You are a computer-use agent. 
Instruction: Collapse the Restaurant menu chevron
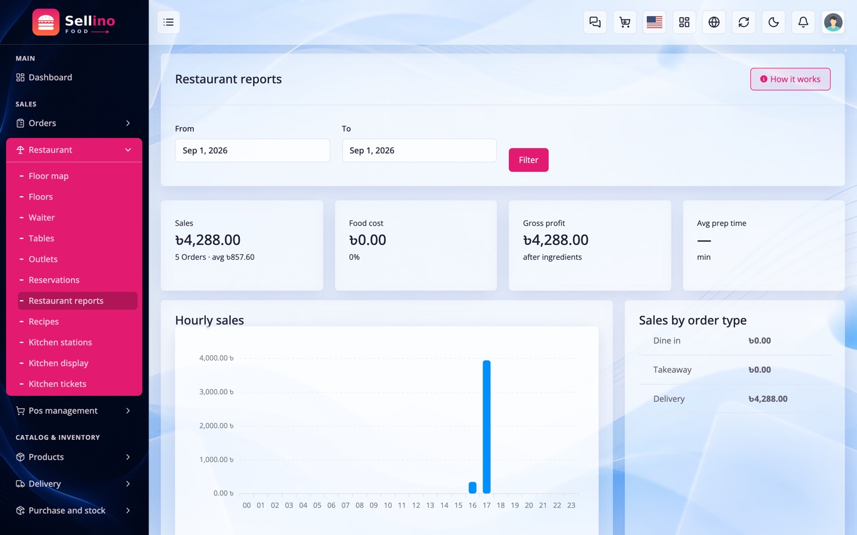(128, 150)
